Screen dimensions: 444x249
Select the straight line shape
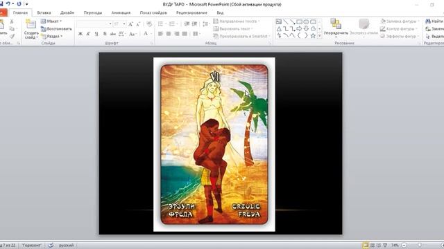[x=286, y=21]
